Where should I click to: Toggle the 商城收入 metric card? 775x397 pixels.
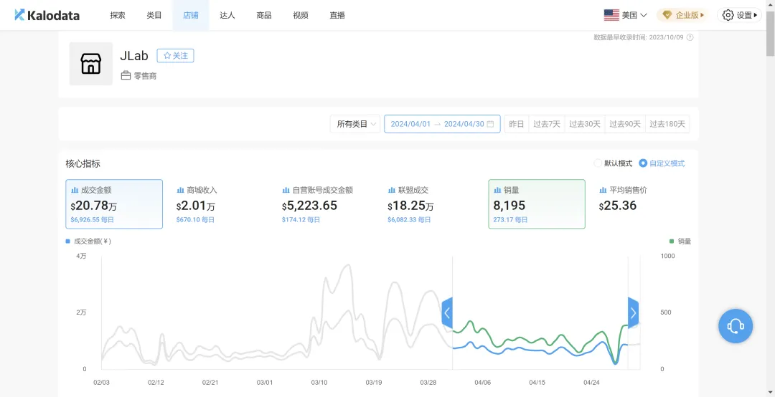(x=220, y=204)
